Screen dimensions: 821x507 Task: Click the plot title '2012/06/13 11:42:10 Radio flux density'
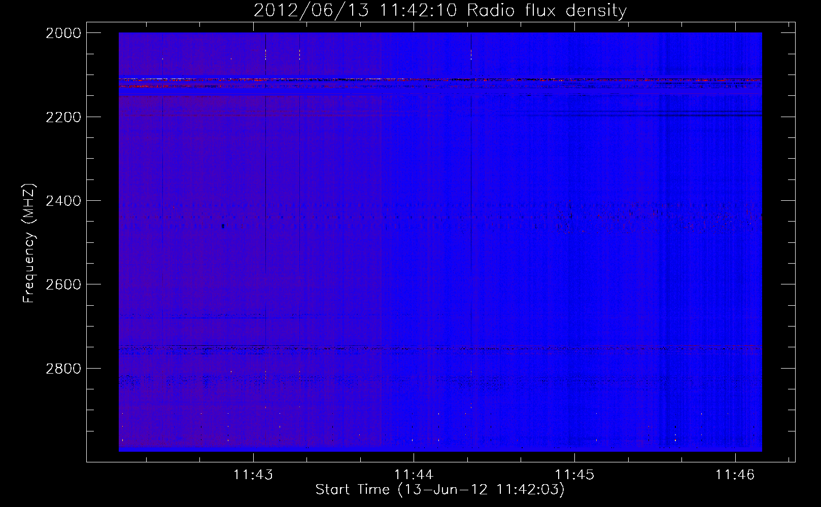[440, 10]
